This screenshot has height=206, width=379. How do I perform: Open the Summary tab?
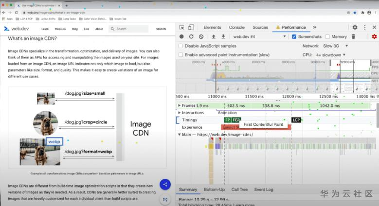point(188,189)
